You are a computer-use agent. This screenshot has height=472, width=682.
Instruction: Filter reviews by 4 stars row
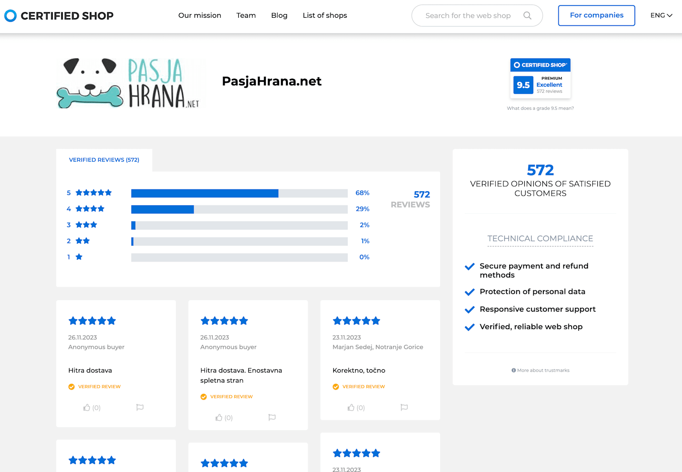coord(218,209)
